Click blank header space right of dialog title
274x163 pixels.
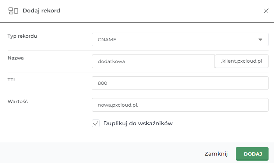pyautogui.click(x=156, y=11)
